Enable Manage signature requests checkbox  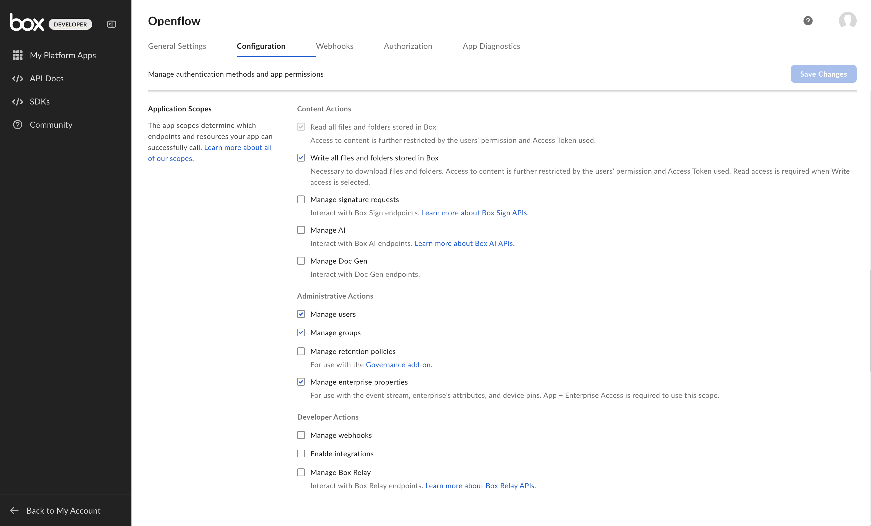(301, 199)
